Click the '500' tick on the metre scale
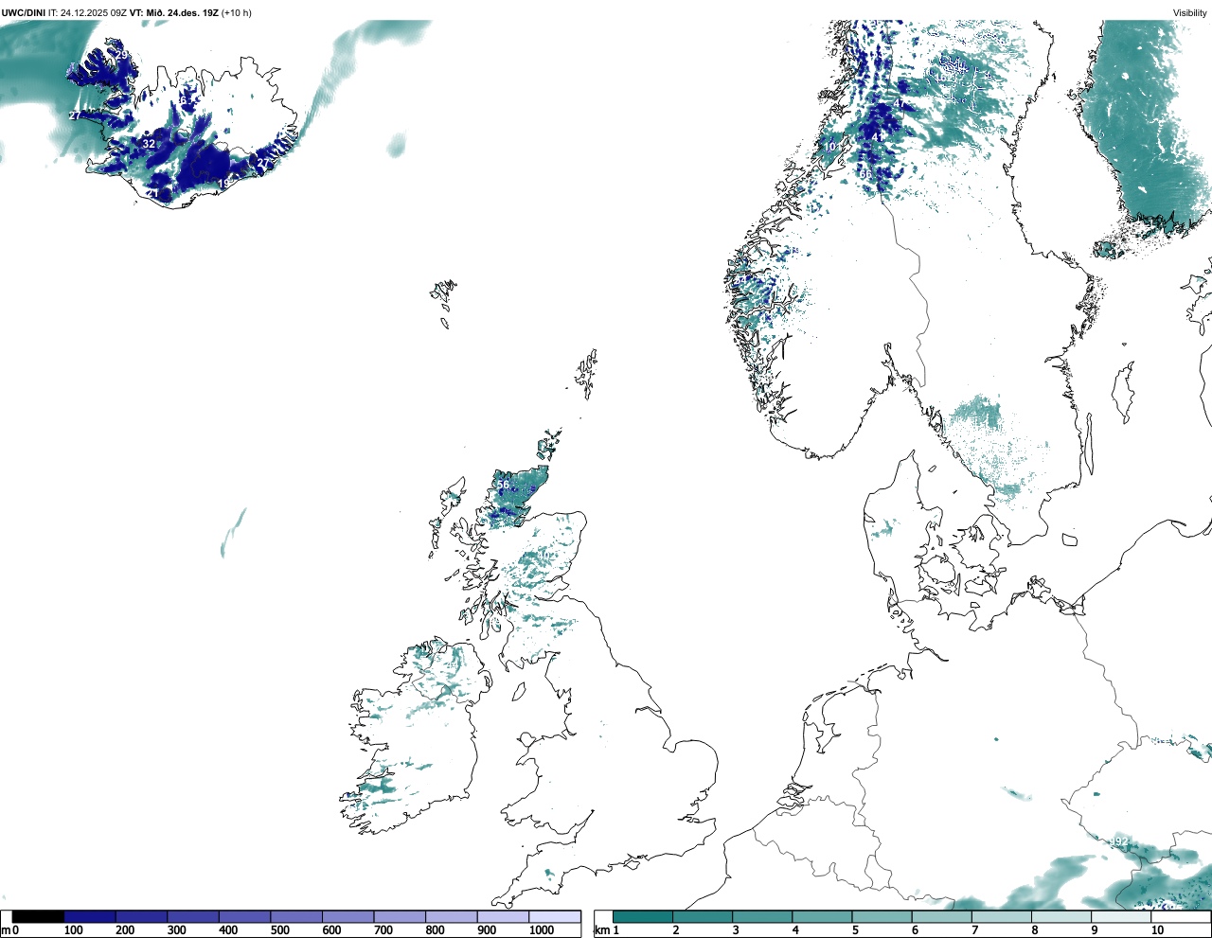1212x938 pixels. click(x=279, y=930)
